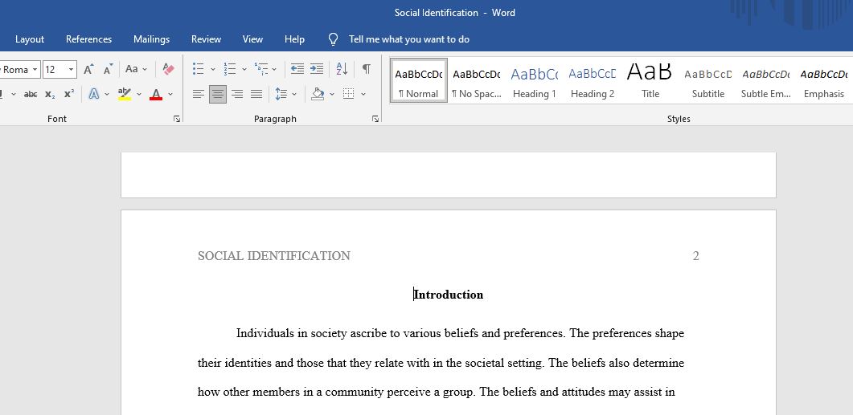Click the Tell Me lightbulb icon
Image resolution: width=853 pixels, height=415 pixels.
pyautogui.click(x=334, y=39)
